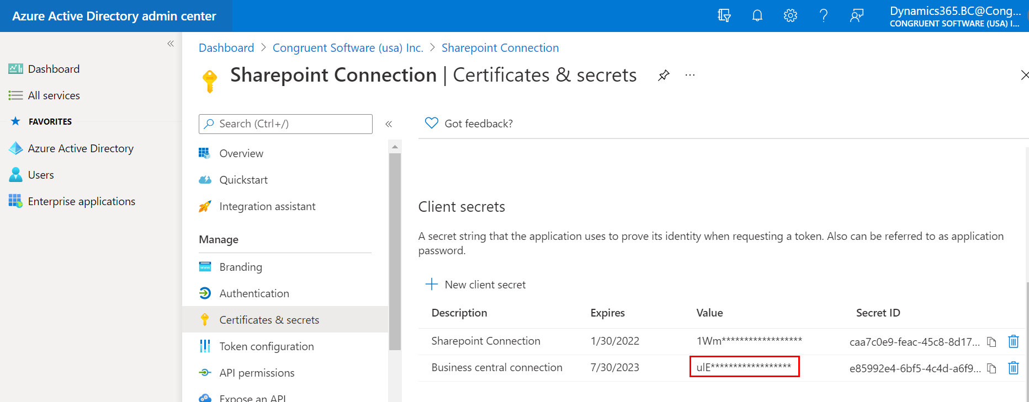1029x402 pixels.
Task: Open the Dynamics365.BC account menu
Action: (x=955, y=16)
